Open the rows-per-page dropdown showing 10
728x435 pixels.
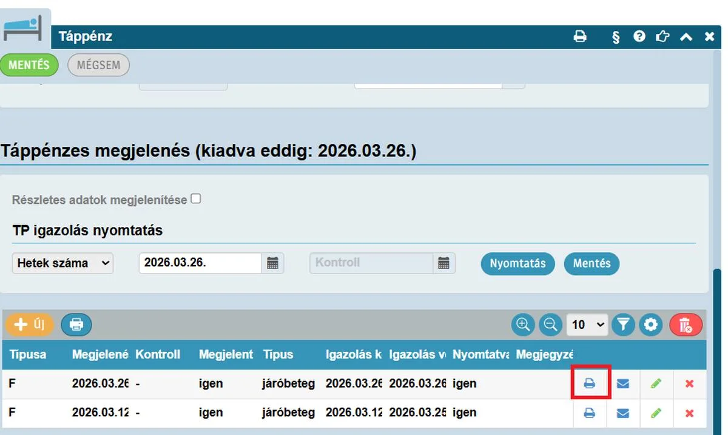point(587,325)
